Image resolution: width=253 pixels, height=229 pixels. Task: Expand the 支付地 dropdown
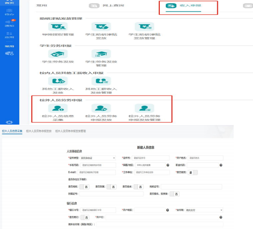204,210
